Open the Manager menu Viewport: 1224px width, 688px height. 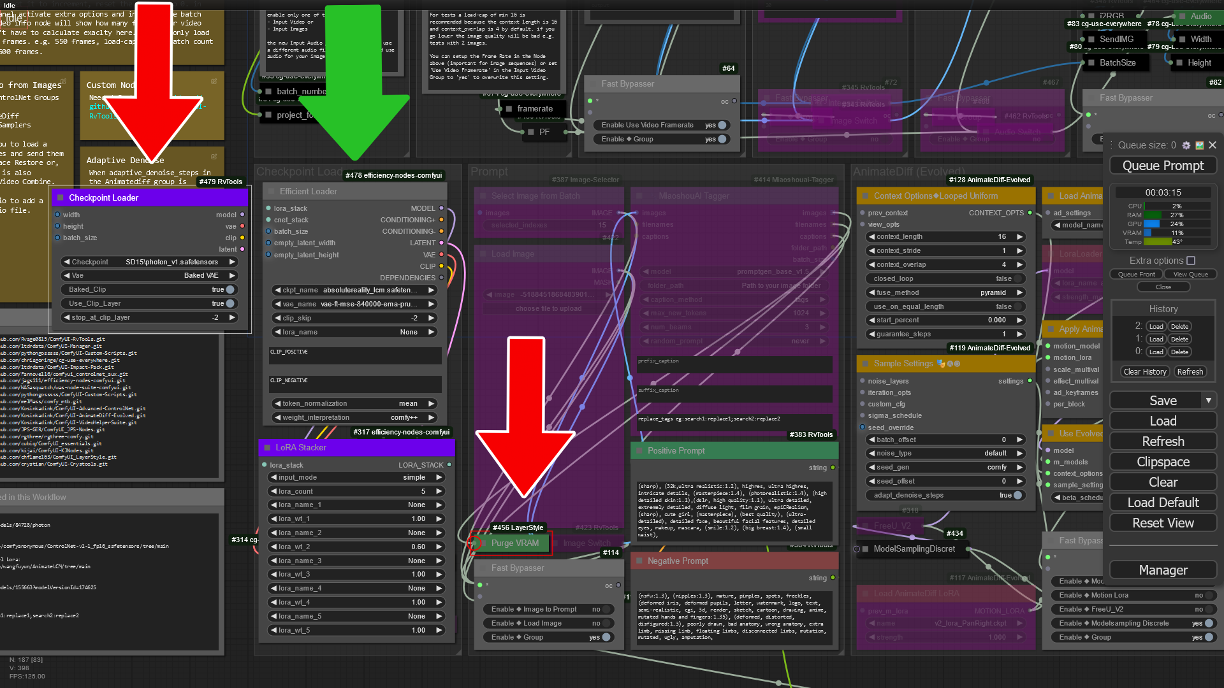coord(1163,570)
